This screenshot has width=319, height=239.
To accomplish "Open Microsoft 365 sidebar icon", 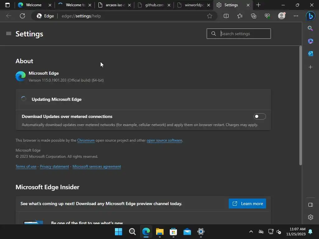I will pyautogui.click(x=311, y=41).
